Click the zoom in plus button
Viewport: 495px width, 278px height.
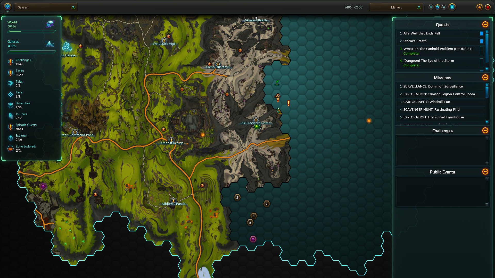(431, 7)
